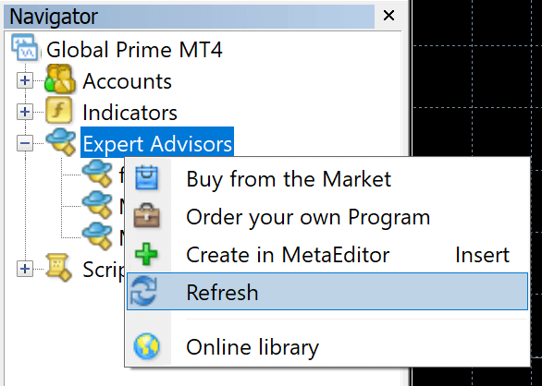This screenshot has width=542, height=386.
Task: Click the globe Online library icon
Action: [x=146, y=346]
